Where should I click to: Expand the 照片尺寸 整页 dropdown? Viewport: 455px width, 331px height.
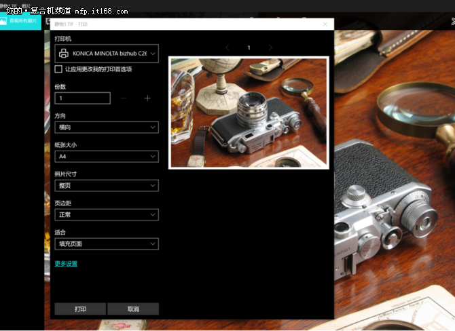pyautogui.click(x=107, y=185)
